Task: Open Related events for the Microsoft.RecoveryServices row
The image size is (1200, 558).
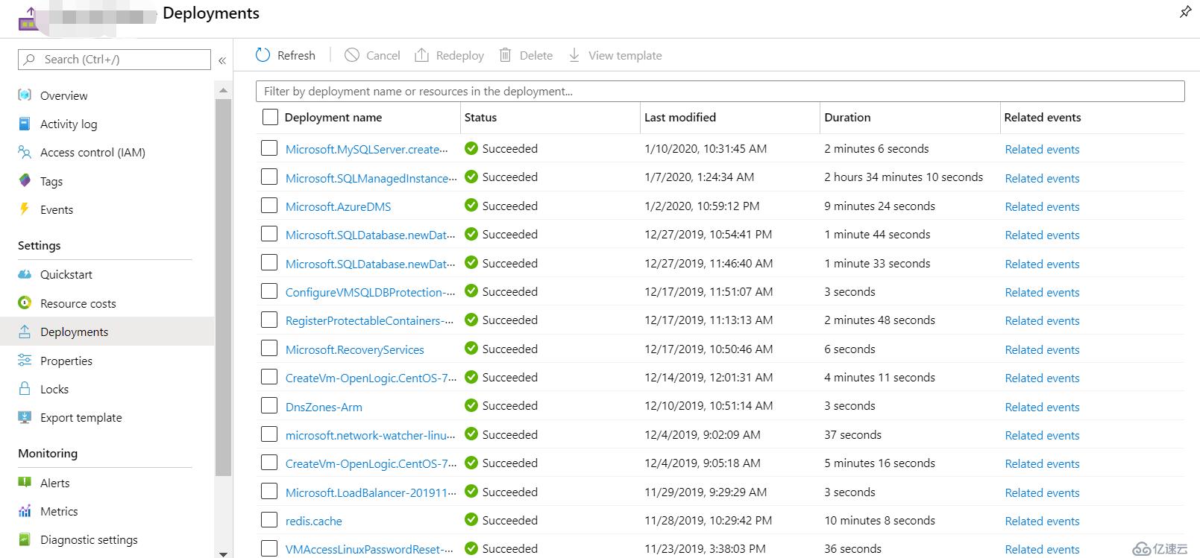Action: coord(1042,349)
